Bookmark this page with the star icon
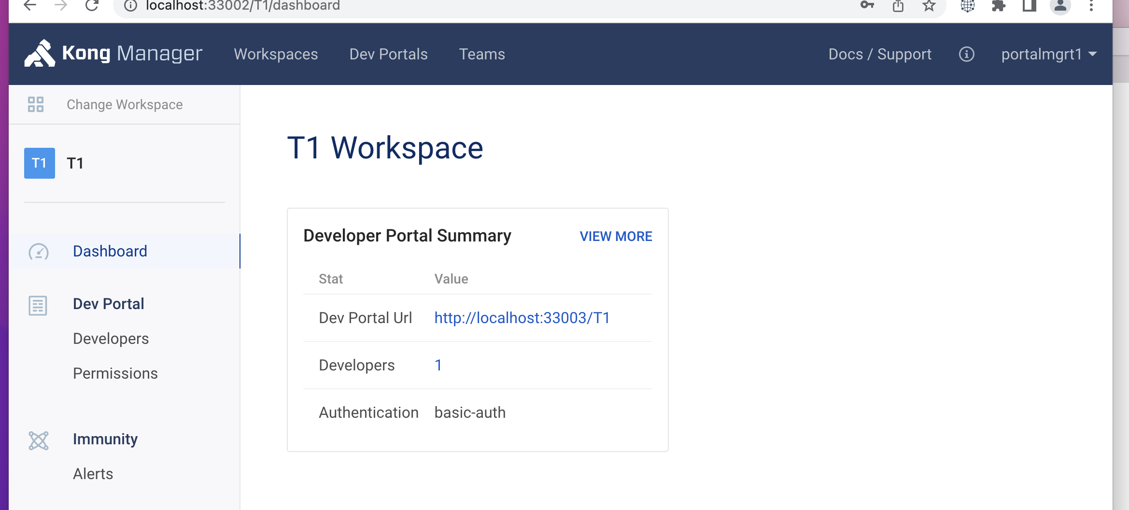Viewport: 1129px width, 510px height. [929, 6]
